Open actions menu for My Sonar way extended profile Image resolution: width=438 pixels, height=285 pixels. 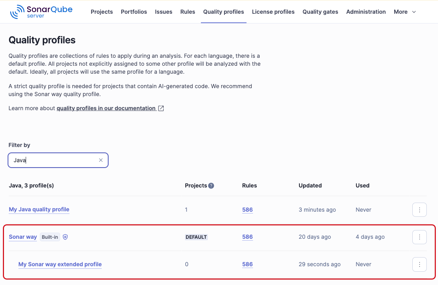(x=419, y=264)
